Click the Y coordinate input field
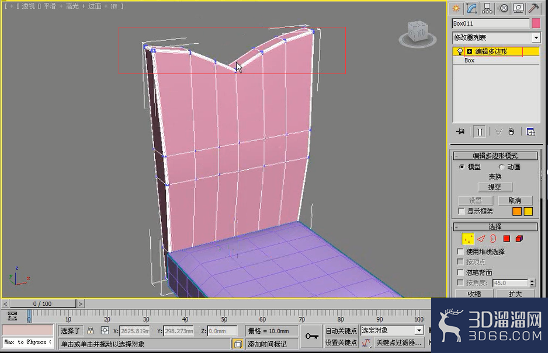This screenshot has height=353, width=548. 179,331
